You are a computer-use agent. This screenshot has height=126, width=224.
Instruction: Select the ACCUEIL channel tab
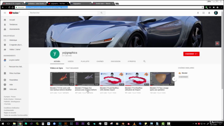57,62
